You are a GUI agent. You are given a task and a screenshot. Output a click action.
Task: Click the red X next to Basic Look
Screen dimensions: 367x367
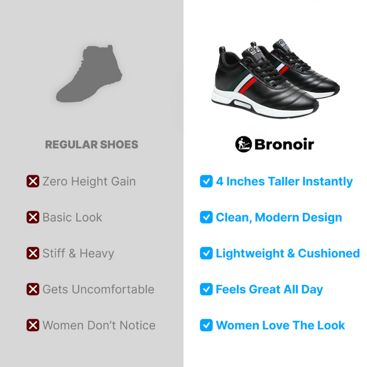pyautogui.click(x=33, y=217)
